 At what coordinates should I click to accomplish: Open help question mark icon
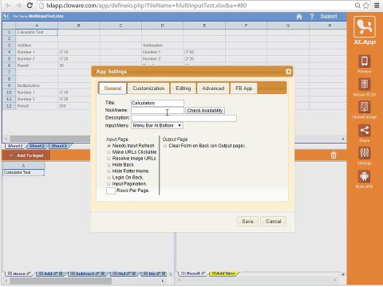(312, 17)
